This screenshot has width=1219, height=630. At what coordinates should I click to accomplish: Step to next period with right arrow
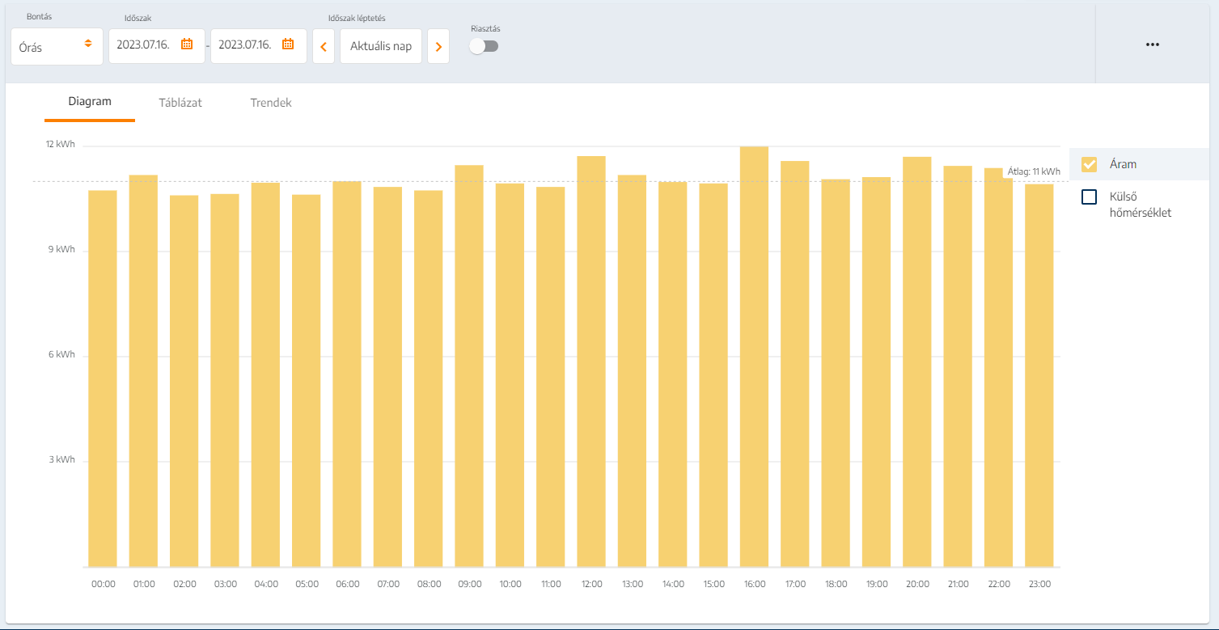tap(438, 47)
